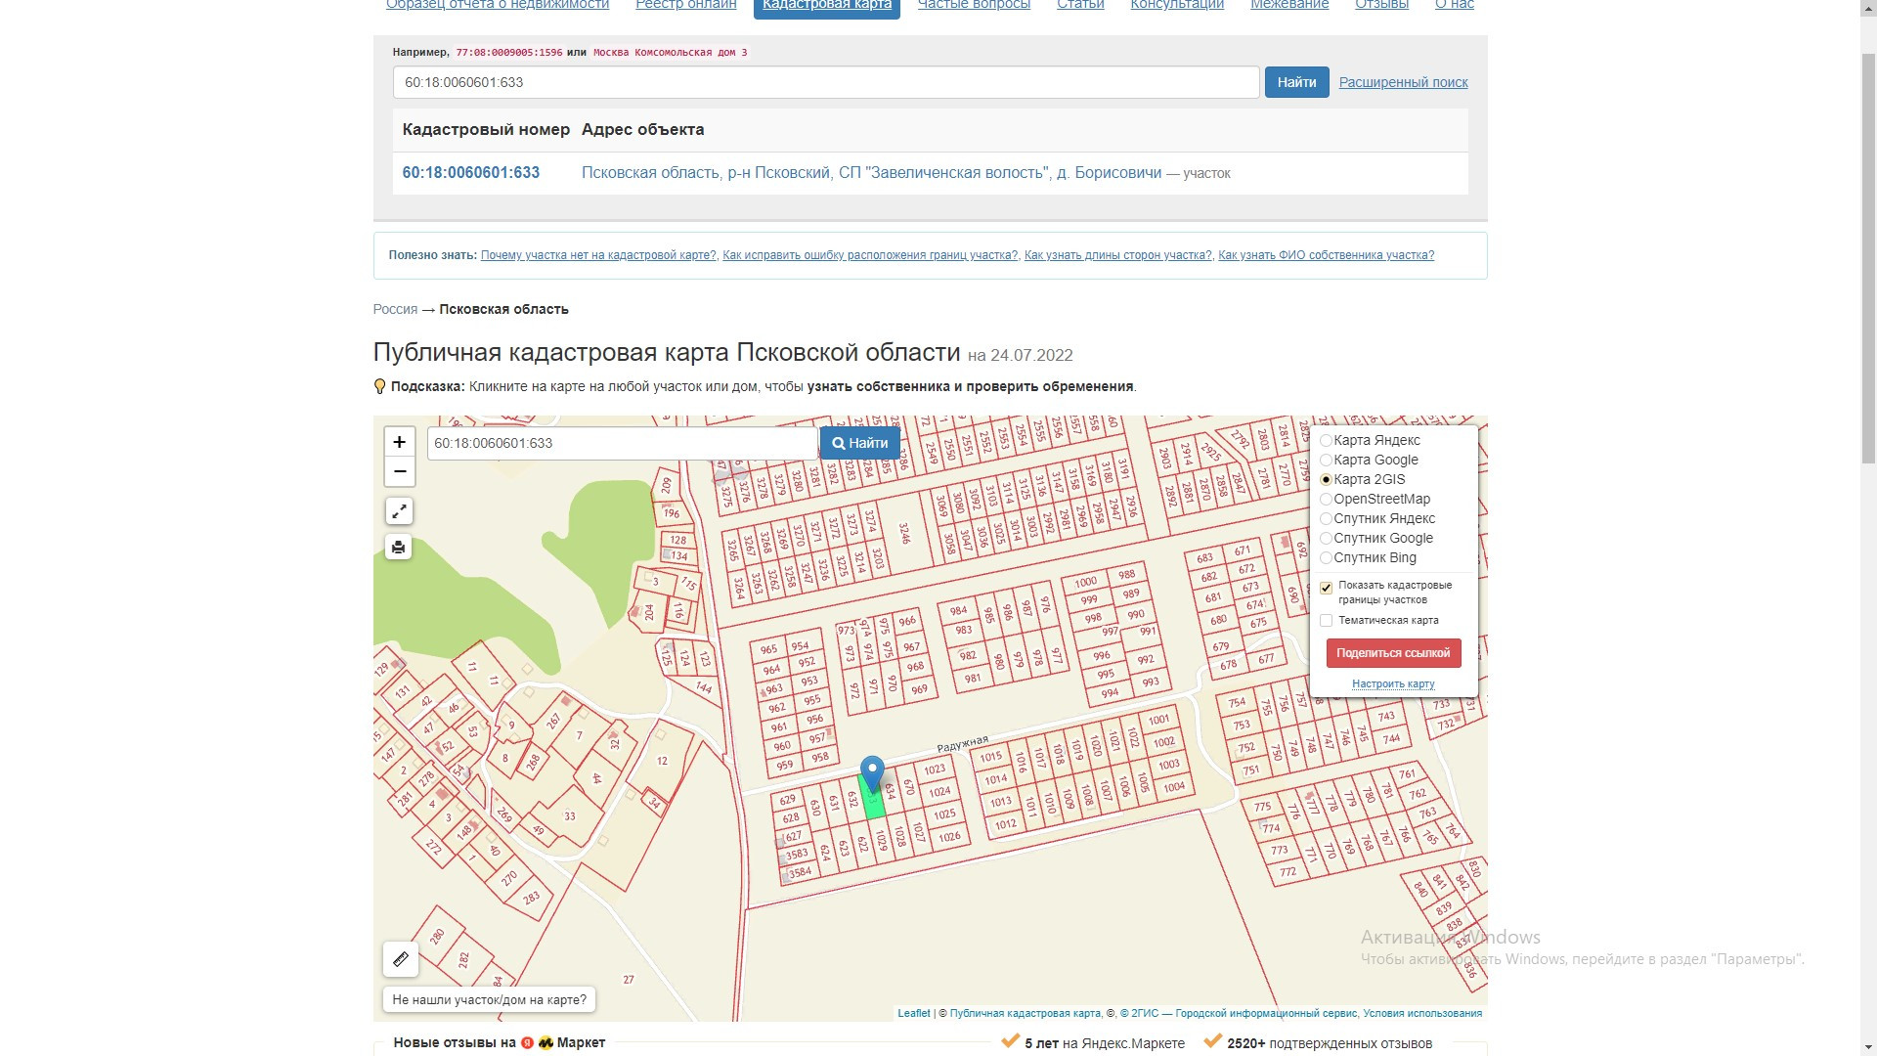This screenshot has height=1056, width=1877.
Task: Zoom in on the map with plus button
Action: coord(399,442)
